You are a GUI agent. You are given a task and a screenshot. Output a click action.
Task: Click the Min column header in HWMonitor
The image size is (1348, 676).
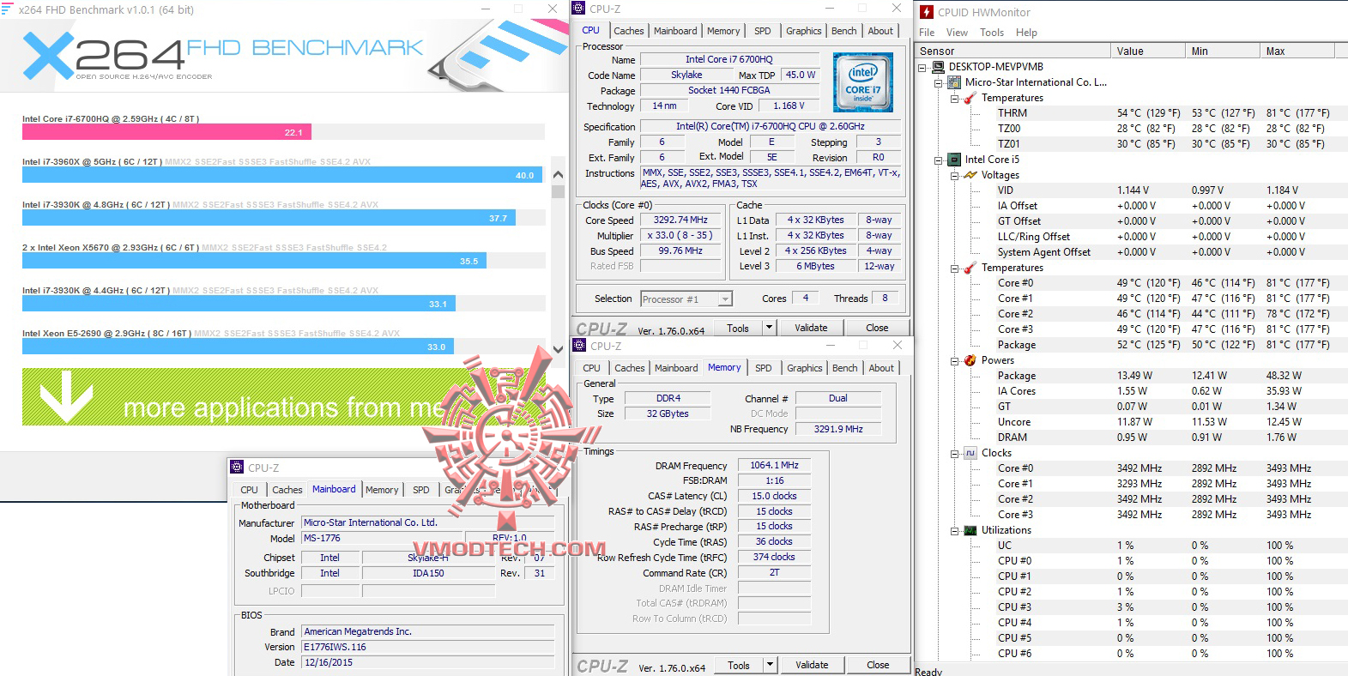click(x=1222, y=51)
